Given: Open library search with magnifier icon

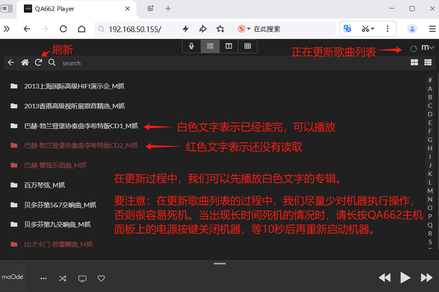Looking at the screenshot, I should pos(52,63).
